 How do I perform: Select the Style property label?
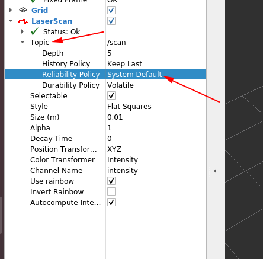(39, 107)
